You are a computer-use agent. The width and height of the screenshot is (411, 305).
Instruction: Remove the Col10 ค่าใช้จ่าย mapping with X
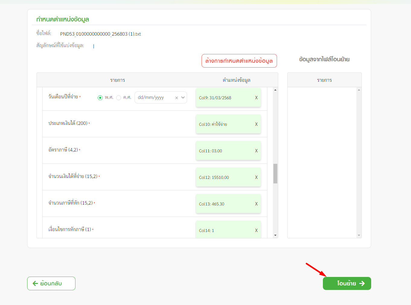(x=256, y=124)
